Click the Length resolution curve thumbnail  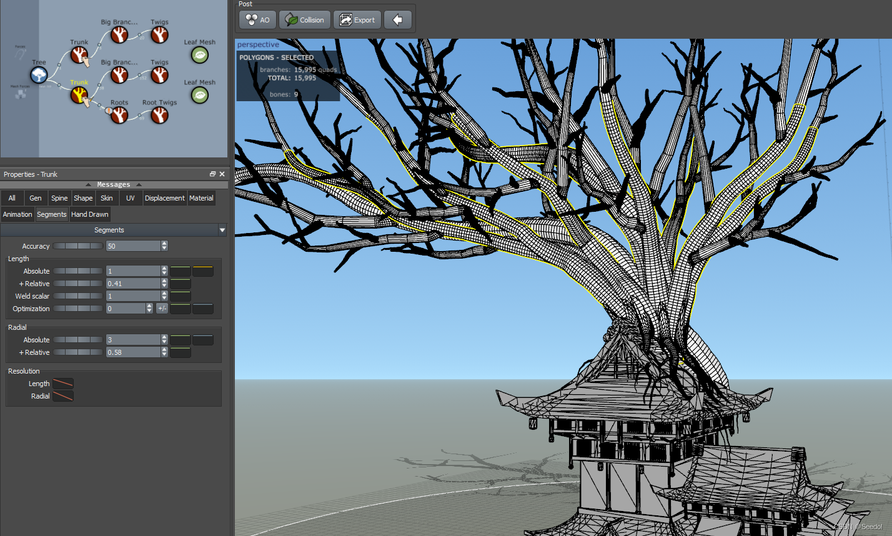coord(62,383)
